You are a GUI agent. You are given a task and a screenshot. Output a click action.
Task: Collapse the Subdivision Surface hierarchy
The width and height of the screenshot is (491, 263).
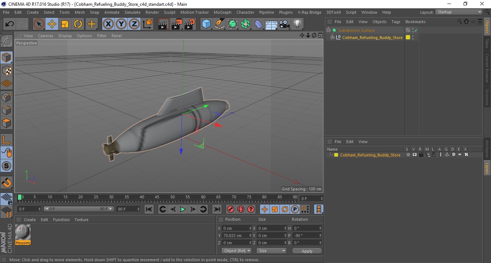click(x=328, y=30)
